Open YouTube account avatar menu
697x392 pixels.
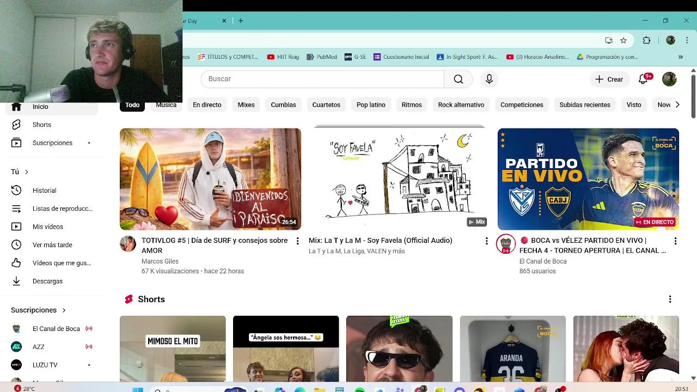tap(669, 79)
